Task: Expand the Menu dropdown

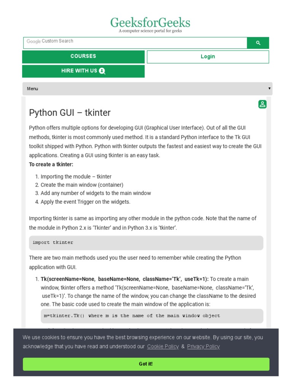Action: coord(147,89)
